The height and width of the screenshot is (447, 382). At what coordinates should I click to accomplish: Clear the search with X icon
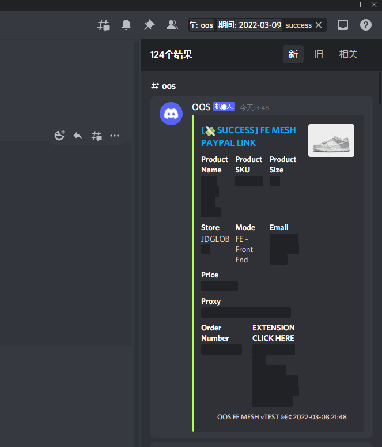pos(319,25)
